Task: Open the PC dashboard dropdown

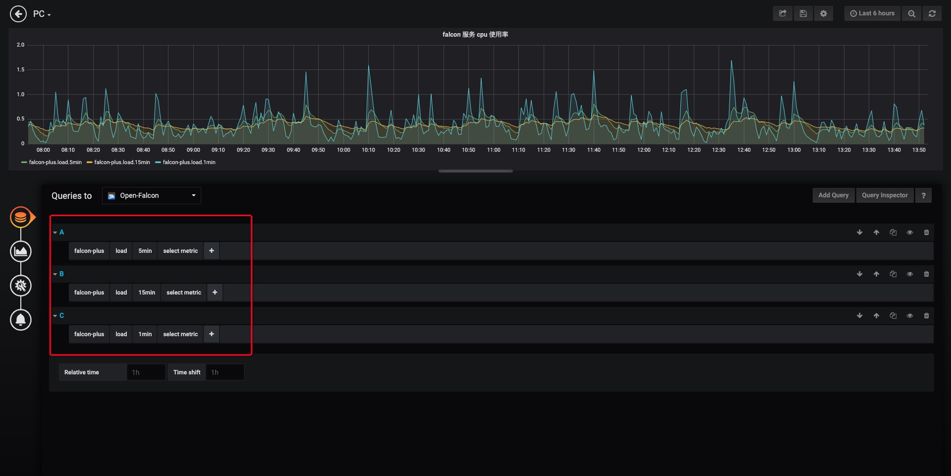Action: (x=42, y=14)
